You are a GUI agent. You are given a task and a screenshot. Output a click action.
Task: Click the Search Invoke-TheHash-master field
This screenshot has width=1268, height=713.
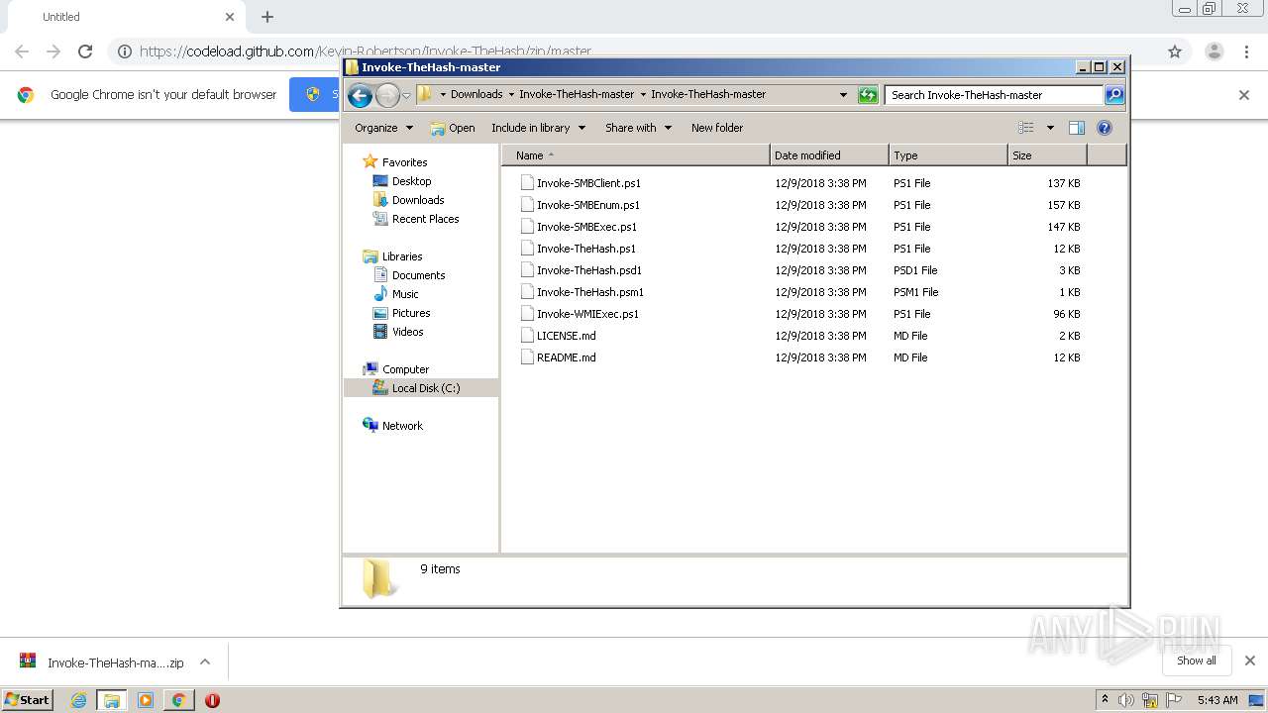[x=994, y=95]
